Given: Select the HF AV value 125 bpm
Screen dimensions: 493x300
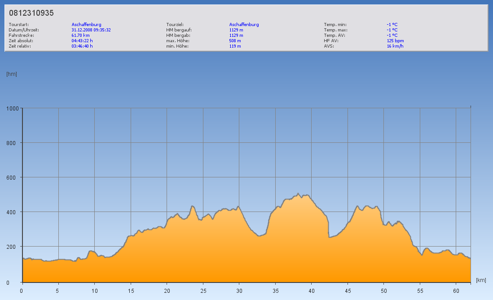Looking at the screenshot, I should point(395,40).
